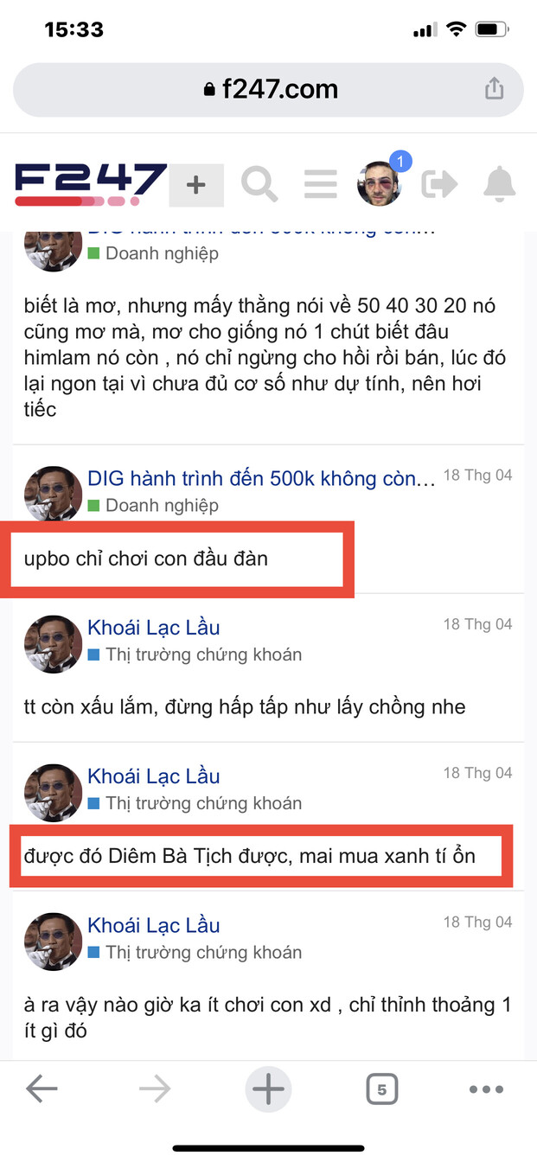The width and height of the screenshot is (537, 1162).
Task: Tap the Safari share icon
Action: [494, 89]
